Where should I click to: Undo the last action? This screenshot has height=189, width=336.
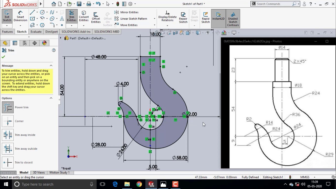(98, 4)
